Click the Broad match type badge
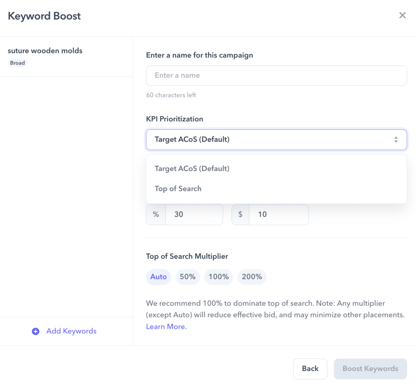 (x=17, y=63)
